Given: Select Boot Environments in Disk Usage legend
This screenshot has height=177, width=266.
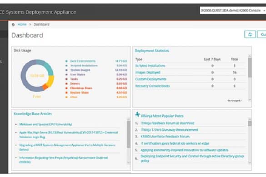Looking at the screenshot, I should (x=83, y=61).
